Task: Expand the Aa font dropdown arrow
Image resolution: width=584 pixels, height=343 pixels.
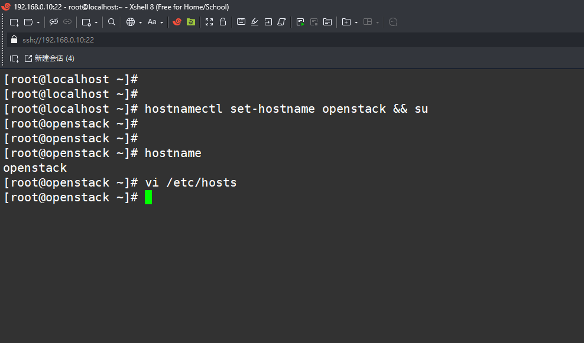Action: pos(161,22)
